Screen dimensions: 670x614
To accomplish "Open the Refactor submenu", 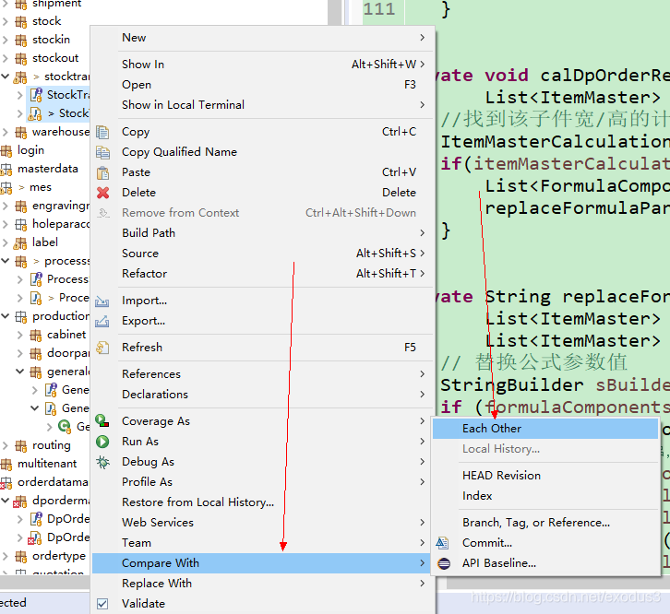I will coord(263,274).
